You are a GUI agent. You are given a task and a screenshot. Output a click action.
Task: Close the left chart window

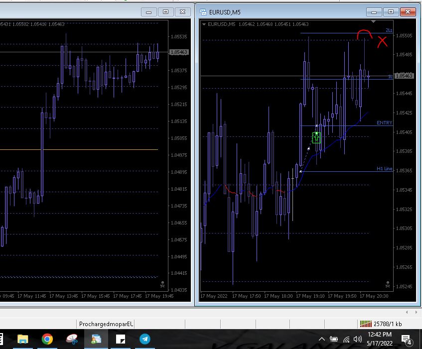click(182, 12)
